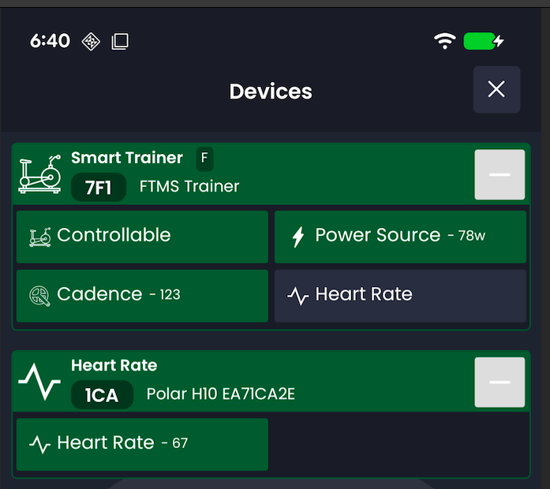Close the Devices panel
Screen dimensions: 550x489
[x=496, y=89]
